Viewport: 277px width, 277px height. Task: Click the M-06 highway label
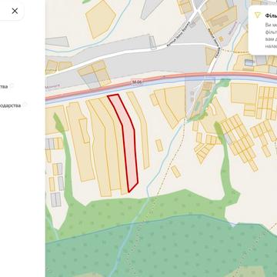click(137, 82)
